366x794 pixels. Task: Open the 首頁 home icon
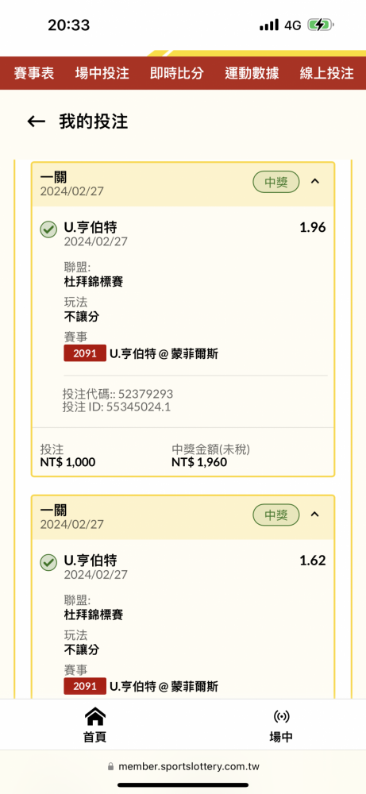pyautogui.click(x=94, y=716)
